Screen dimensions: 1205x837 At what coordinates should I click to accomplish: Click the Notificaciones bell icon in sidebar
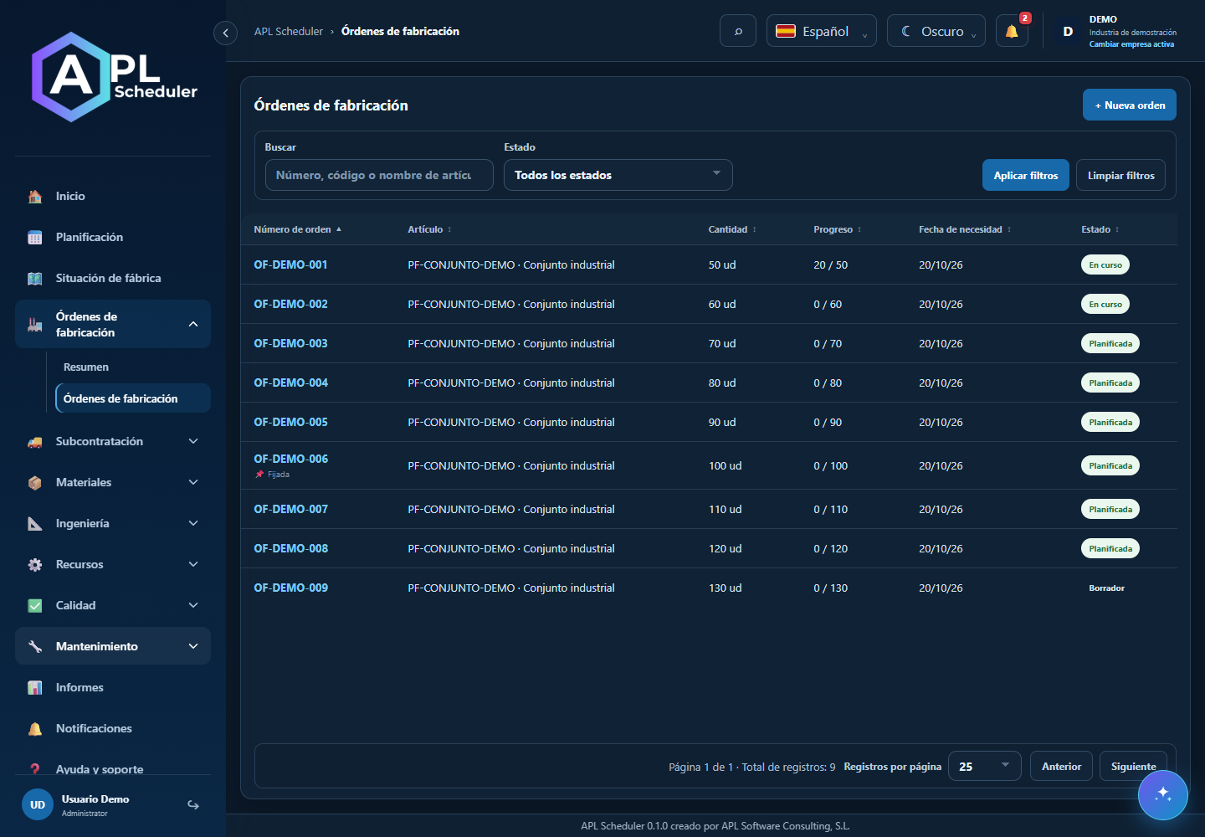click(x=35, y=729)
